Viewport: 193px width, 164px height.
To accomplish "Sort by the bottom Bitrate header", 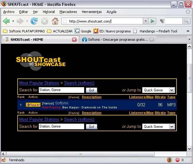I will [x=160, y=113].
